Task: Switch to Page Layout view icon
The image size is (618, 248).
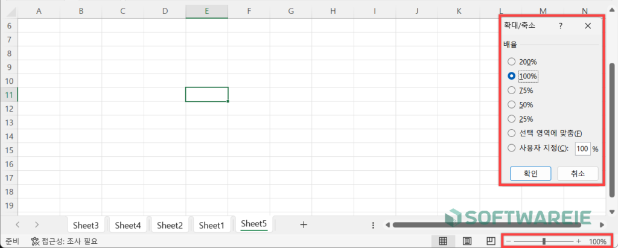Action: coord(467,241)
